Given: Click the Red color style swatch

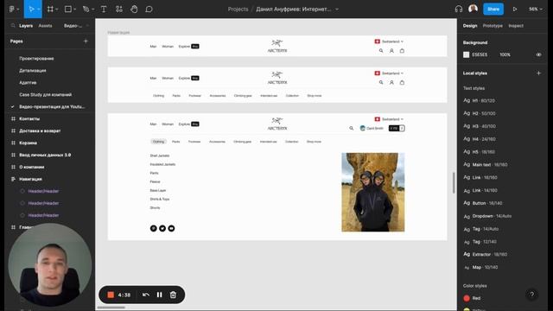Looking at the screenshot, I should coord(467,298).
